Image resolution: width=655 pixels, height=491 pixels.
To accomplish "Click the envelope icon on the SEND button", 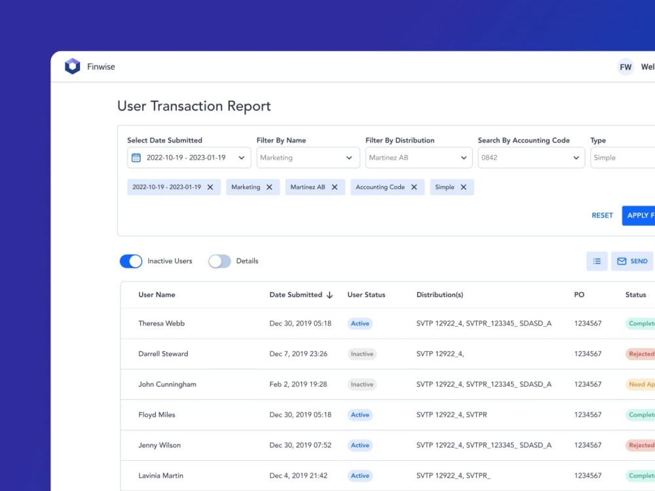I will [621, 261].
